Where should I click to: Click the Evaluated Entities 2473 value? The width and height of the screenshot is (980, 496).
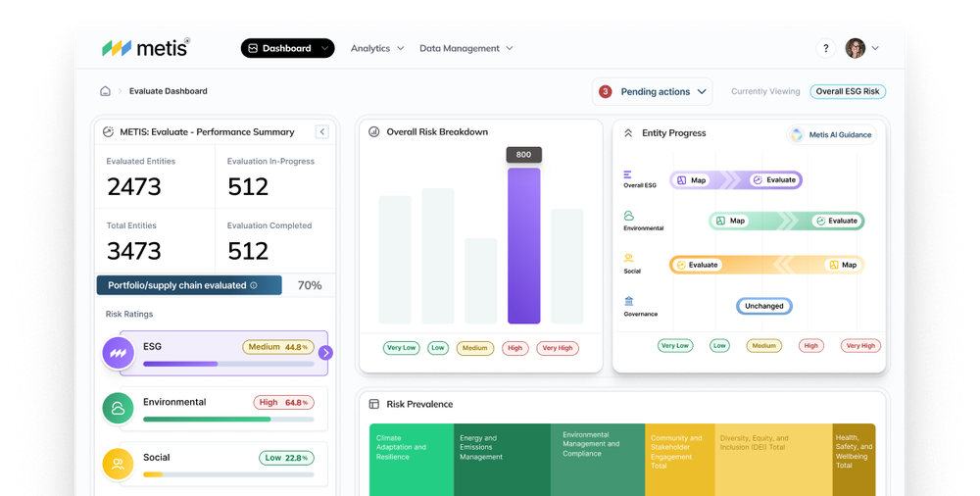pyautogui.click(x=133, y=187)
